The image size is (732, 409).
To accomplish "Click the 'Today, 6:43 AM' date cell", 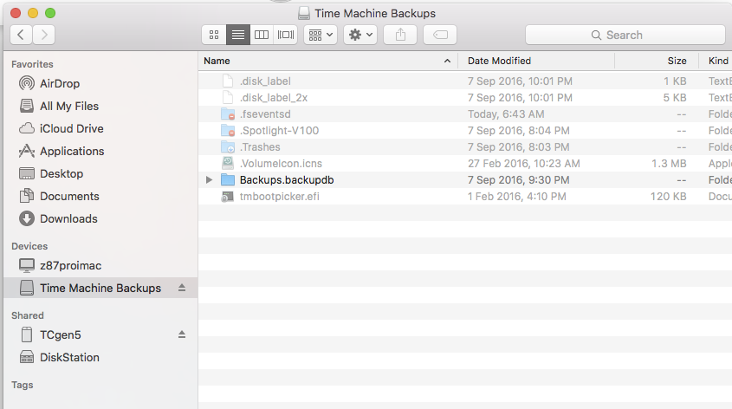I will tap(506, 114).
